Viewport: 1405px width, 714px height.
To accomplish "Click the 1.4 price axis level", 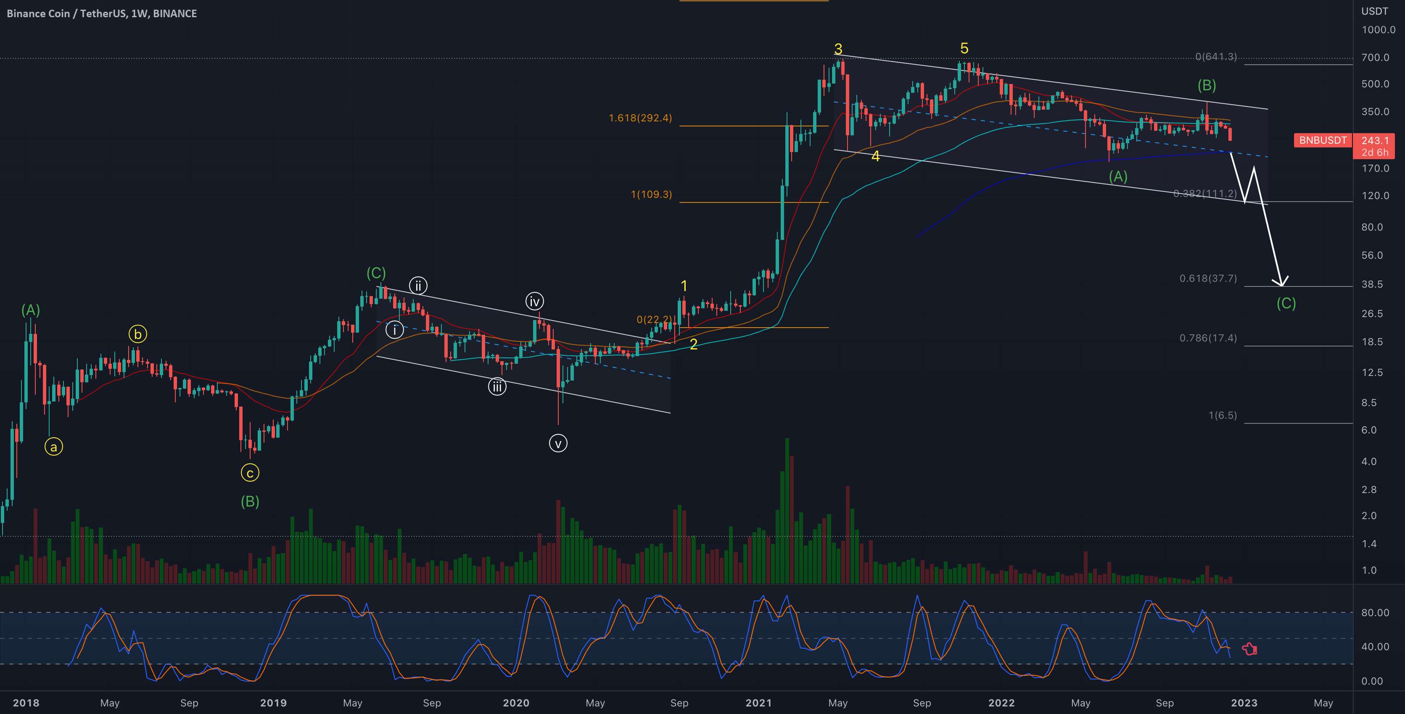I will [1369, 543].
